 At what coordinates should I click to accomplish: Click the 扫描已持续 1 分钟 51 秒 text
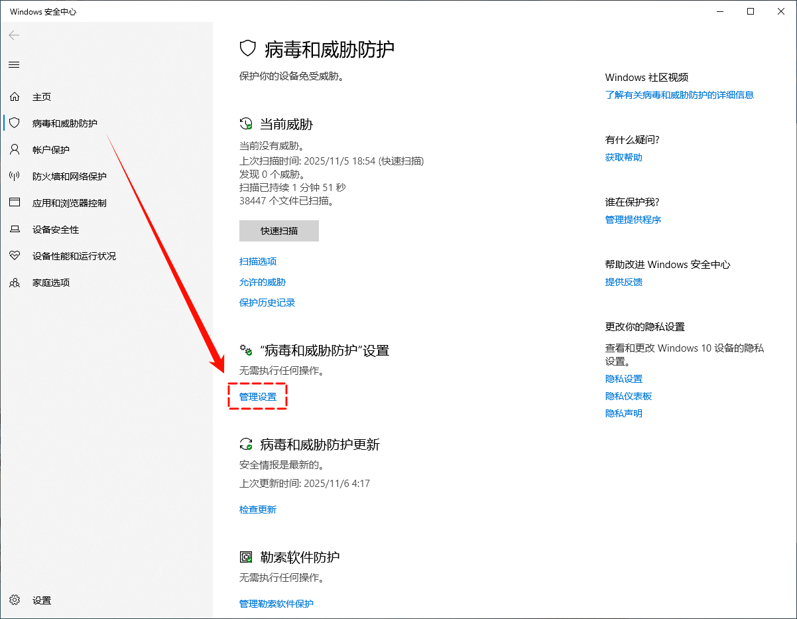(x=292, y=187)
